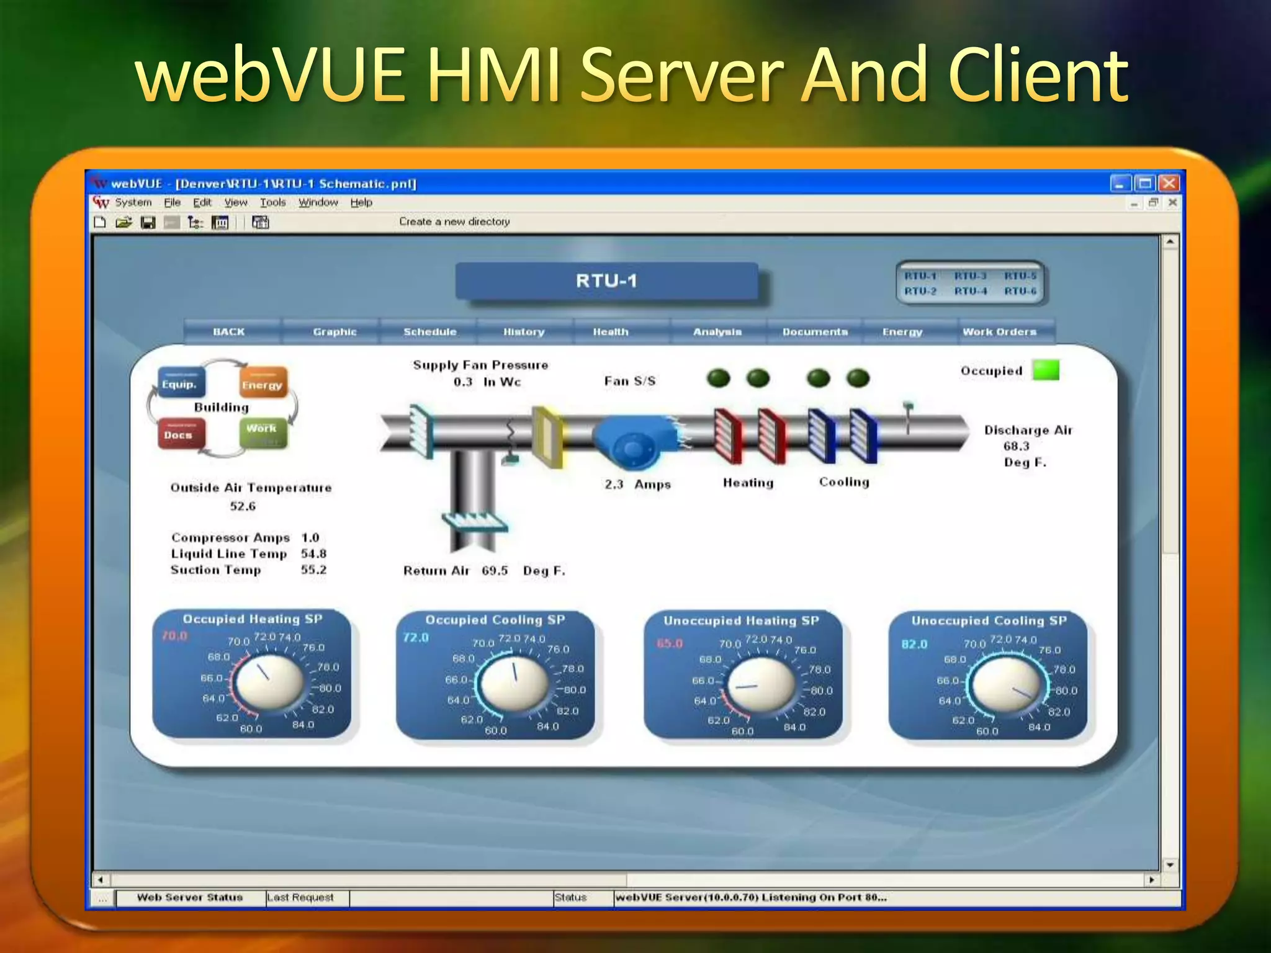Click the vertical scrollbar down arrow
The height and width of the screenshot is (953, 1271).
pyautogui.click(x=1170, y=864)
